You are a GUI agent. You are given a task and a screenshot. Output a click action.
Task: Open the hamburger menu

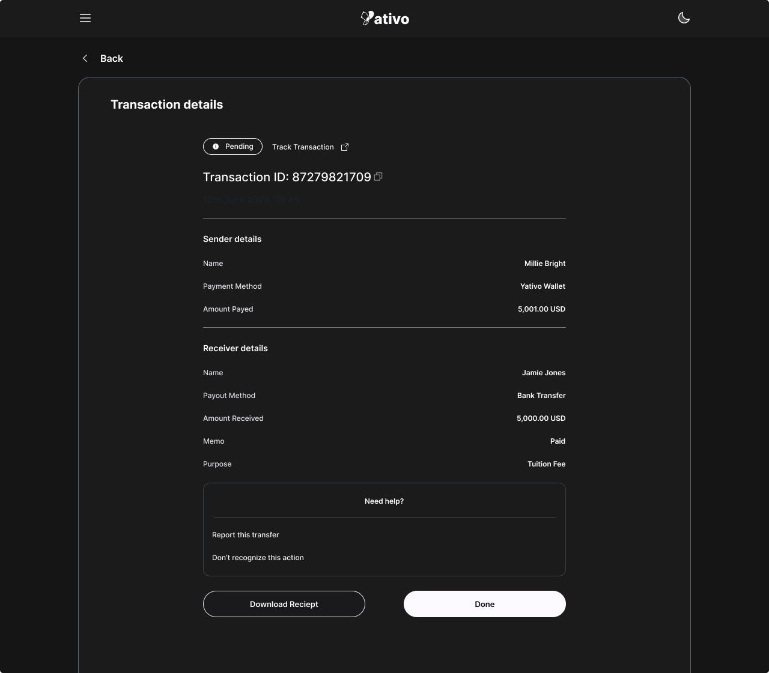(x=85, y=18)
